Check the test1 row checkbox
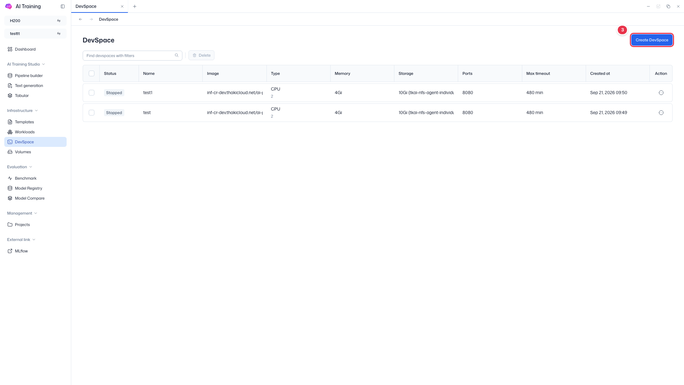 pos(92,93)
